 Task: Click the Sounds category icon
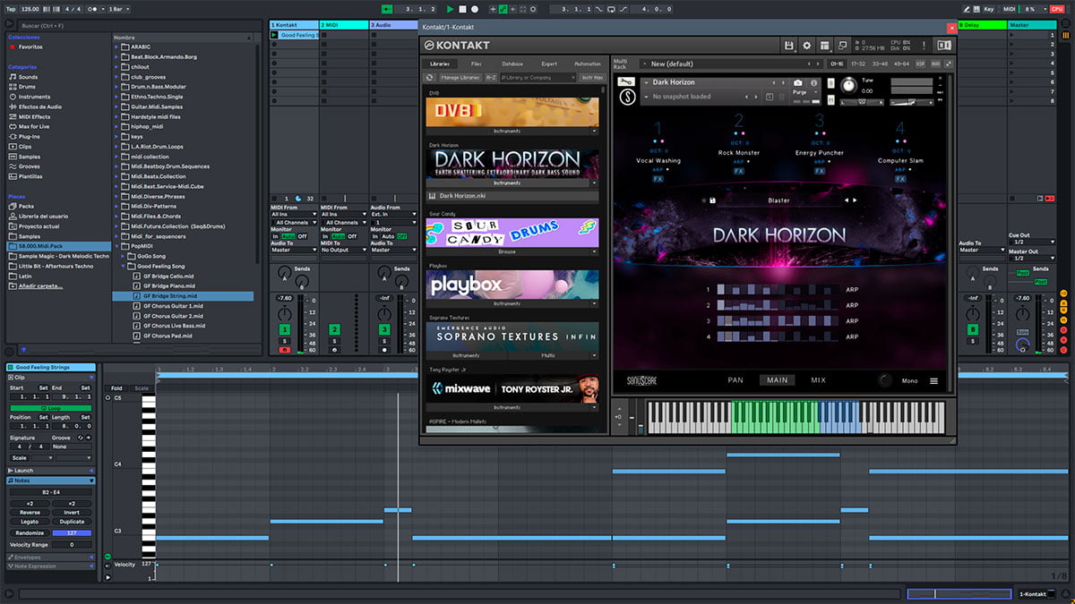coord(13,77)
